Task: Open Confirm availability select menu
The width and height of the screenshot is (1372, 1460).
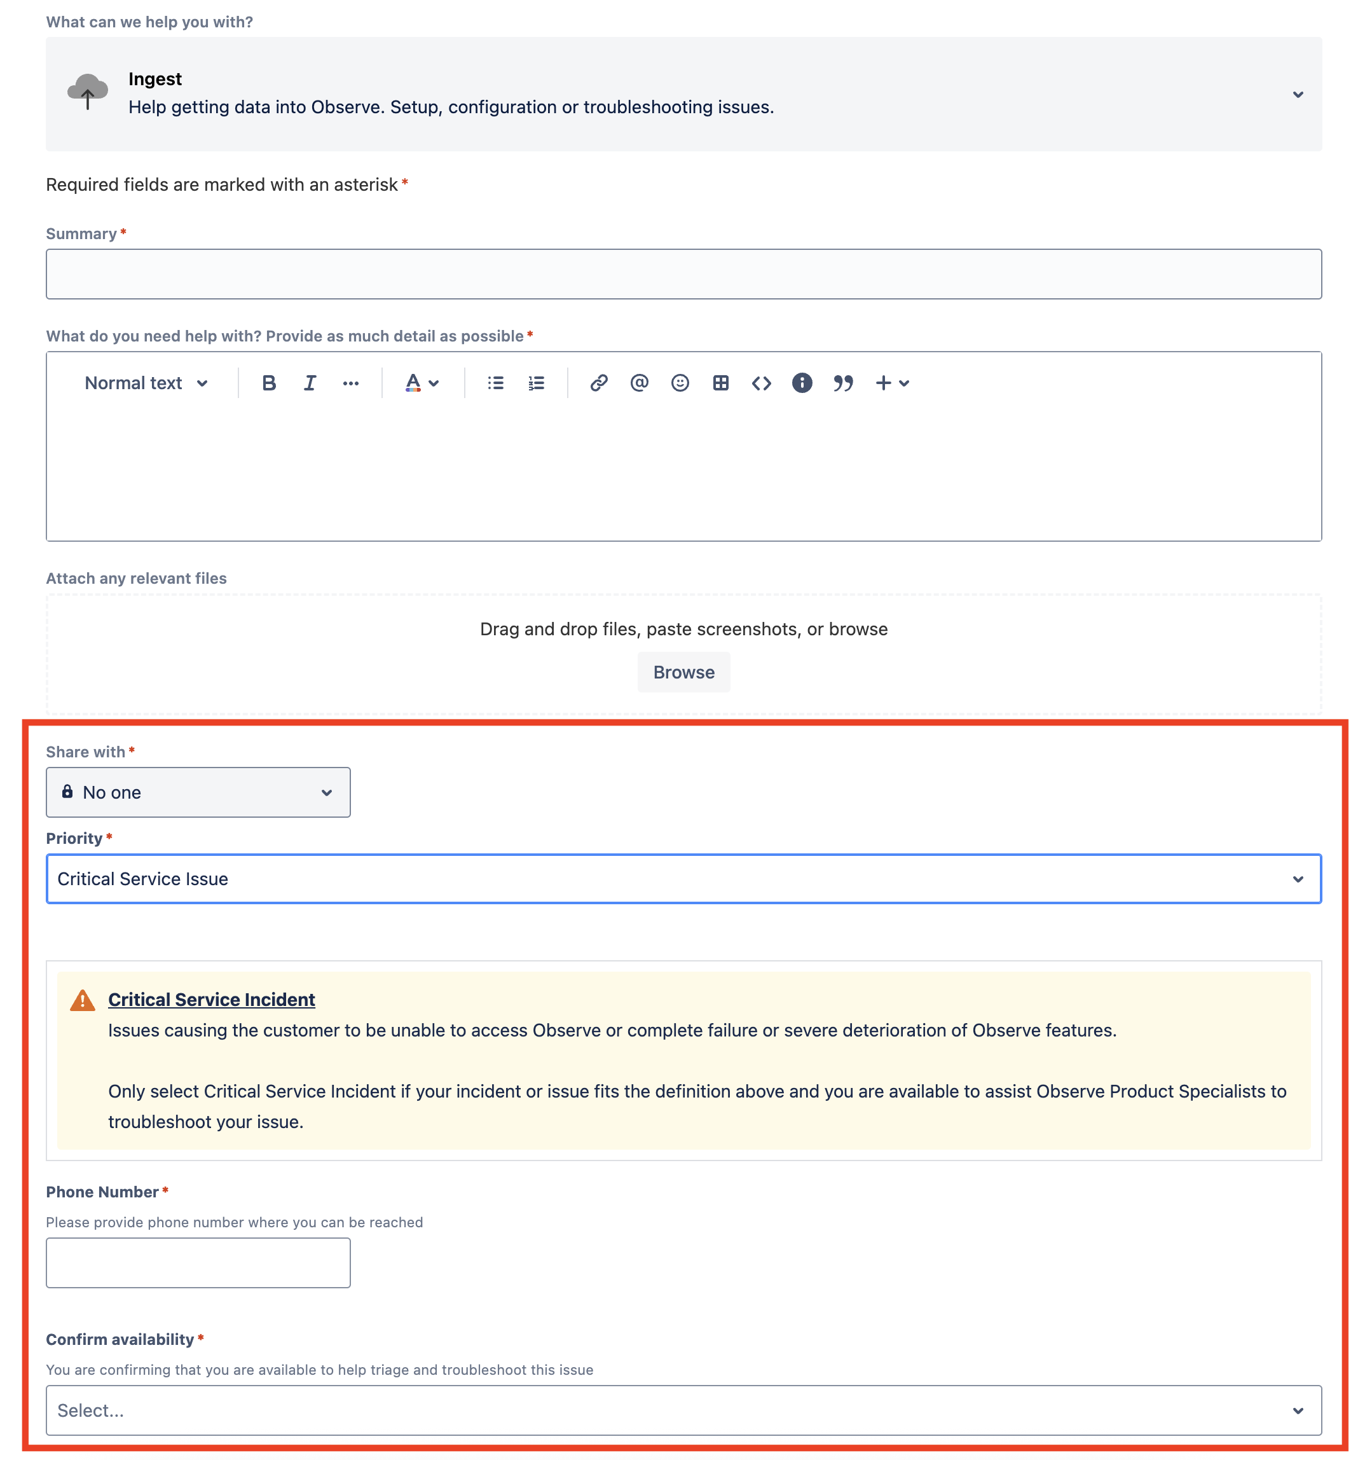Action: pyautogui.click(x=683, y=1411)
